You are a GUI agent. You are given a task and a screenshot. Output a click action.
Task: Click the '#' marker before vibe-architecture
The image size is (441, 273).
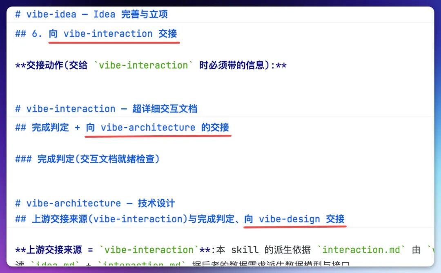tap(18, 203)
